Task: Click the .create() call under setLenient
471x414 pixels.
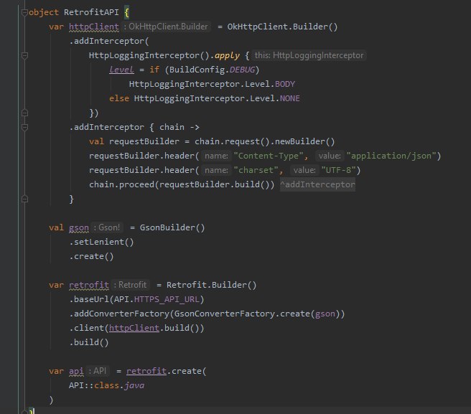Action: (x=91, y=256)
